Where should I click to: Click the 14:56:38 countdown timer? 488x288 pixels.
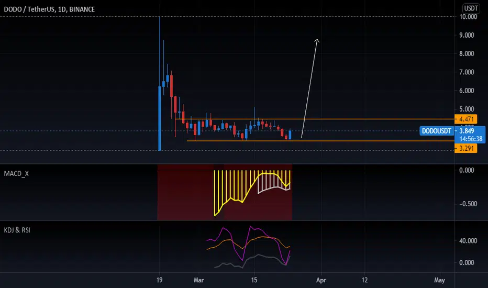[x=471, y=139]
